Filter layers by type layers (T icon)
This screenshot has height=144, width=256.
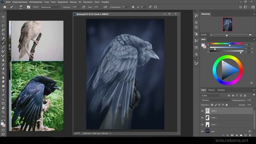point(237,96)
